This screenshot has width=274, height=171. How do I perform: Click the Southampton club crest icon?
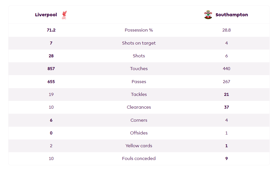tap(208, 15)
